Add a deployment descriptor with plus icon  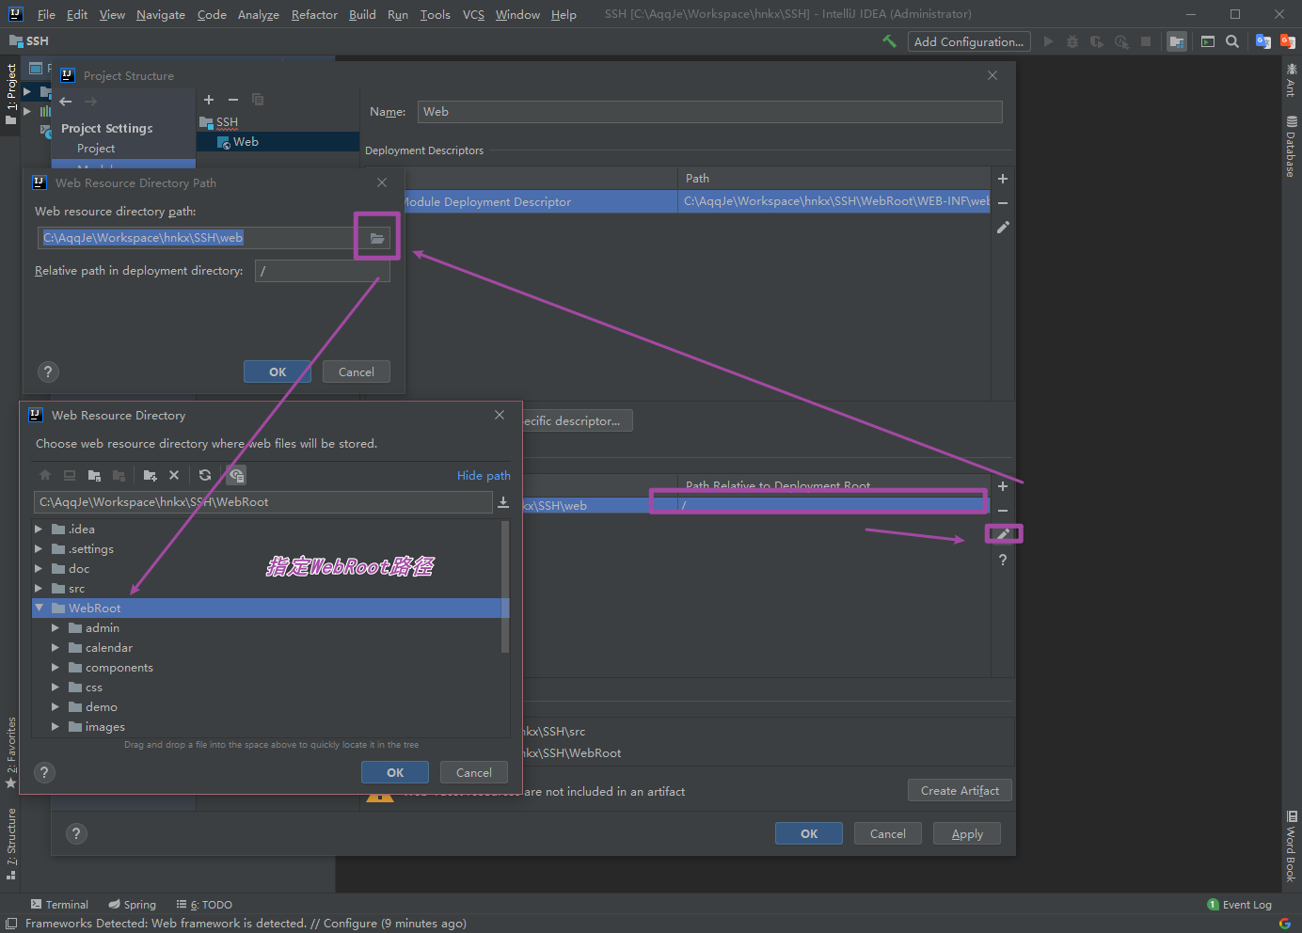point(1003,179)
